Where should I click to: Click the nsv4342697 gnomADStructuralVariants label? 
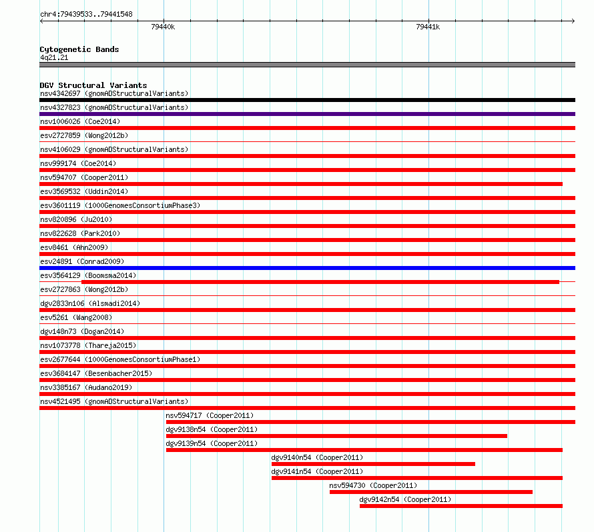pyautogui.click(x=114, y=93)
